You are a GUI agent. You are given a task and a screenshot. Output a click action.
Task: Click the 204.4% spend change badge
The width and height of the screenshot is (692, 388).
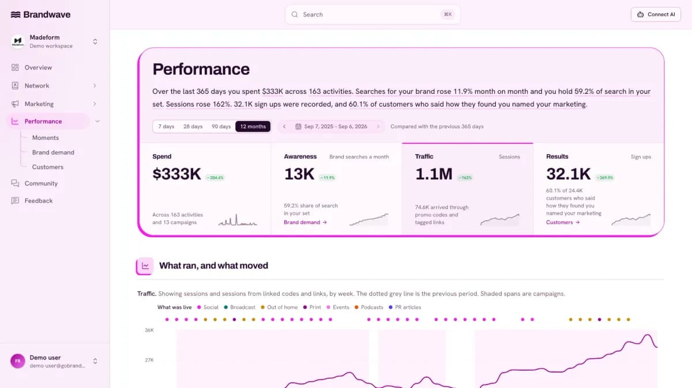coord(215,177)
